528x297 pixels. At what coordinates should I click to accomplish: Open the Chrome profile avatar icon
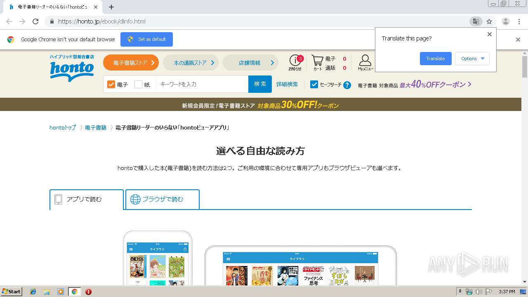pyautogui.click(x=506, y=21)
